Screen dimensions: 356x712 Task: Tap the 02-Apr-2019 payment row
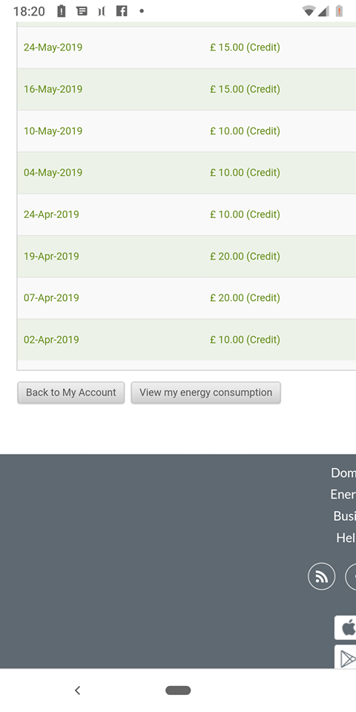[x=187, y=340]
